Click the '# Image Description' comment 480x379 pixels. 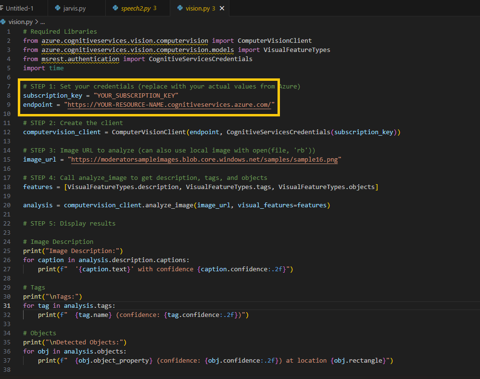(x=58, y=242)
